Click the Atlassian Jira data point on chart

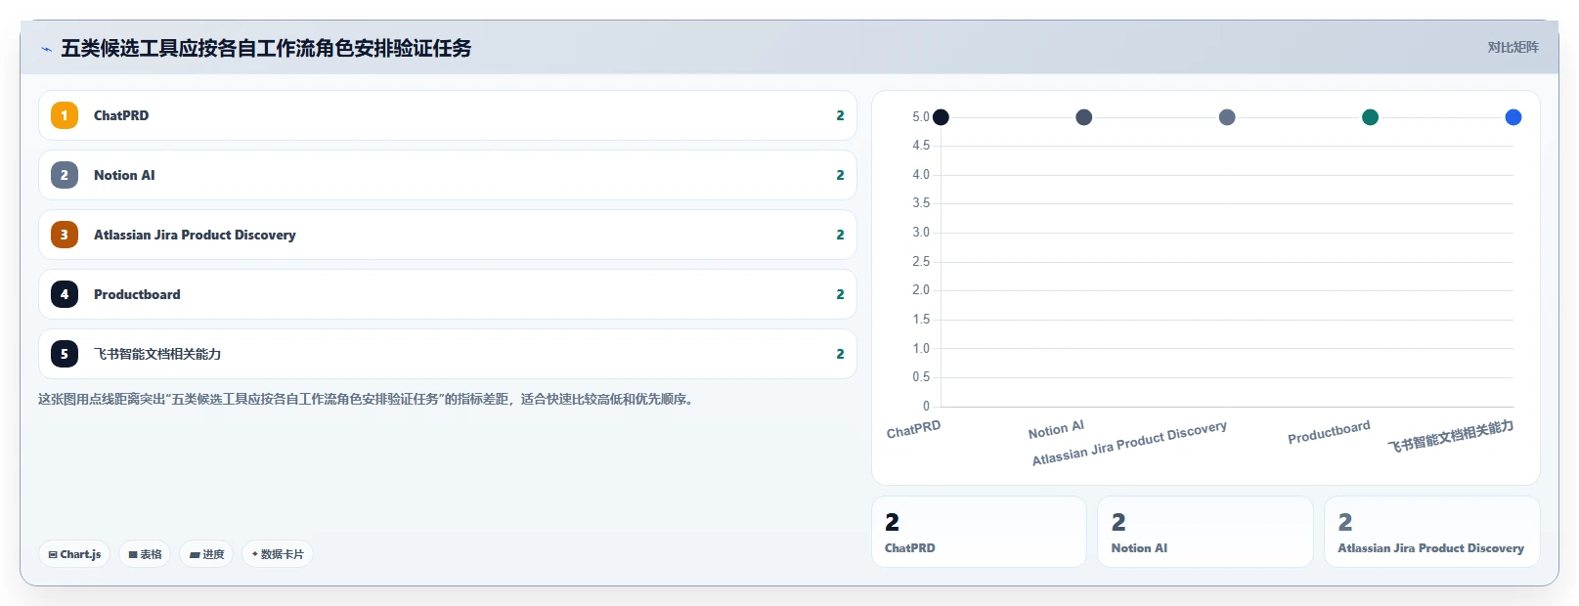(x=1227, y=117)
